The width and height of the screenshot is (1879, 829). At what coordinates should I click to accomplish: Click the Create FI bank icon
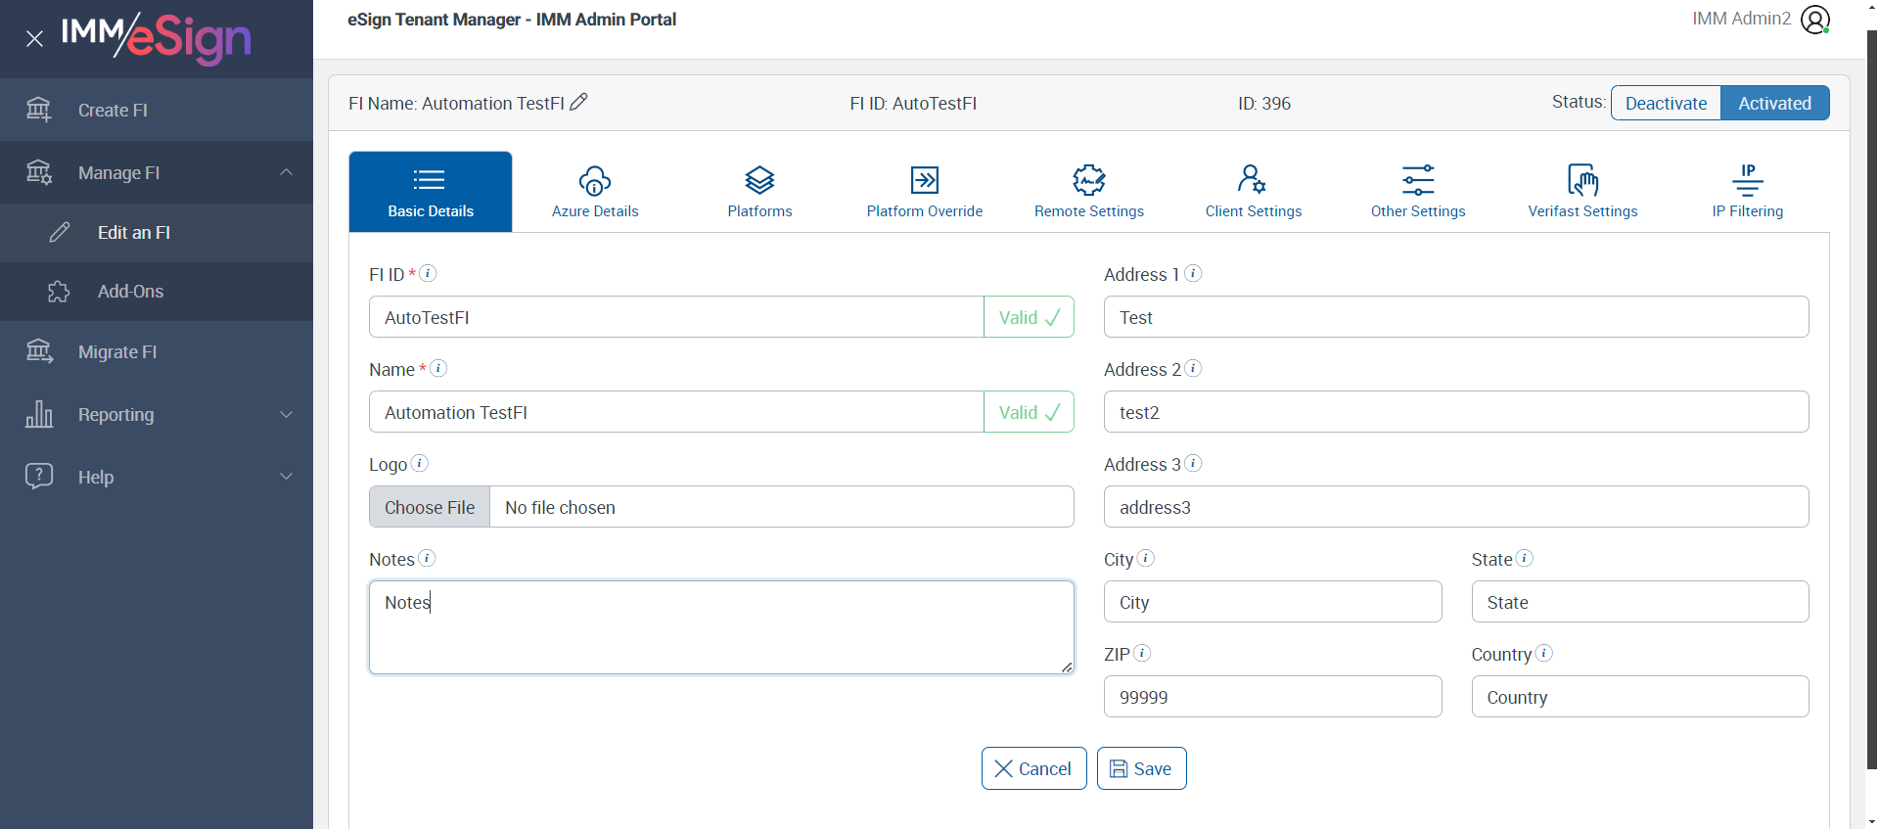click(39, 110)
